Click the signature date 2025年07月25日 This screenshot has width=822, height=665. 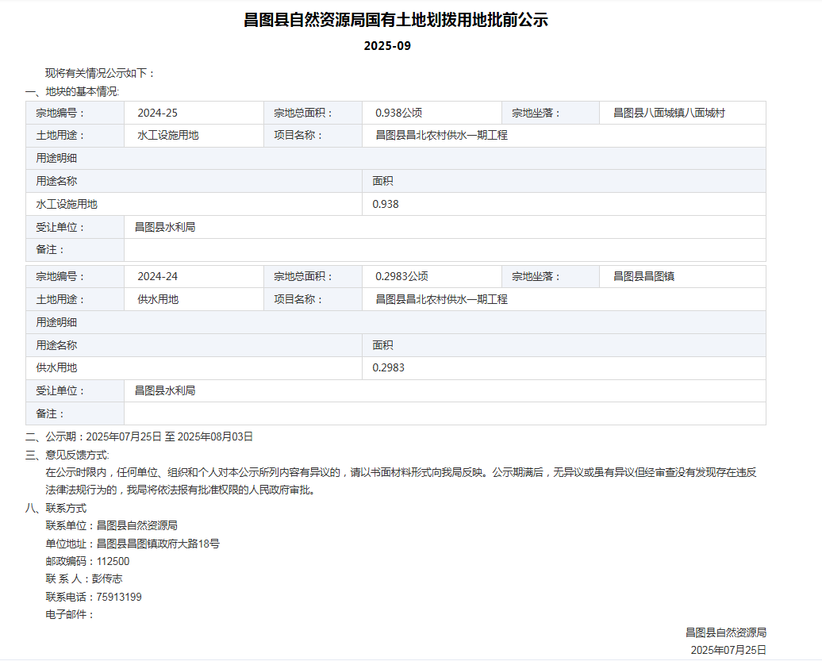(x=728, y=650)
